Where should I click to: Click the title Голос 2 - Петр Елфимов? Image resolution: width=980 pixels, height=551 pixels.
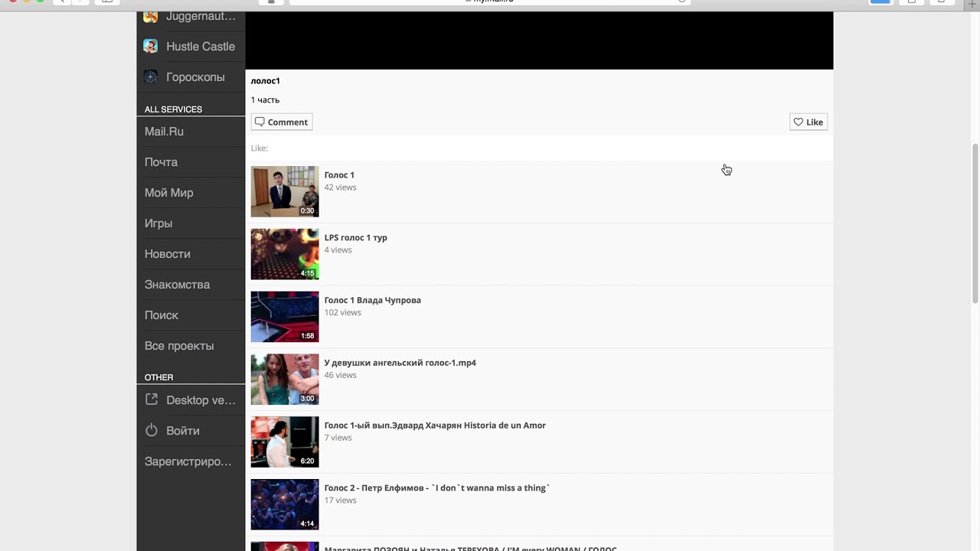tap(437, 488)
